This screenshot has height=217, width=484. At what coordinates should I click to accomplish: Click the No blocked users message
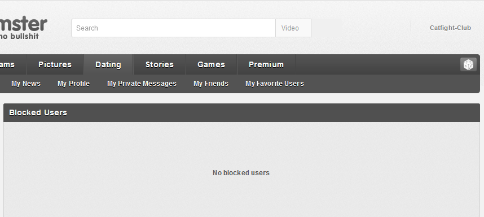click(241, 173)
